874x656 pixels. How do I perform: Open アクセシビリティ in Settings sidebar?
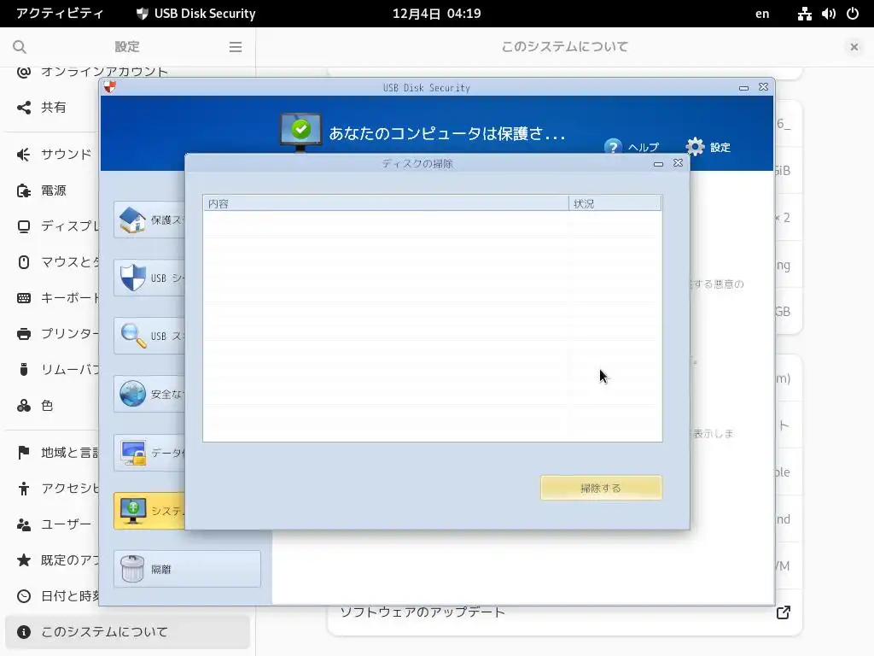point(53,488)
